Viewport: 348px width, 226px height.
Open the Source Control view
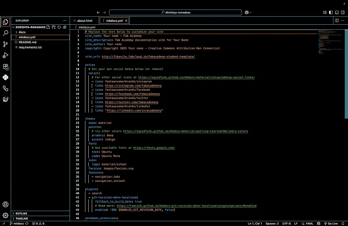click(x=5, y=44)
